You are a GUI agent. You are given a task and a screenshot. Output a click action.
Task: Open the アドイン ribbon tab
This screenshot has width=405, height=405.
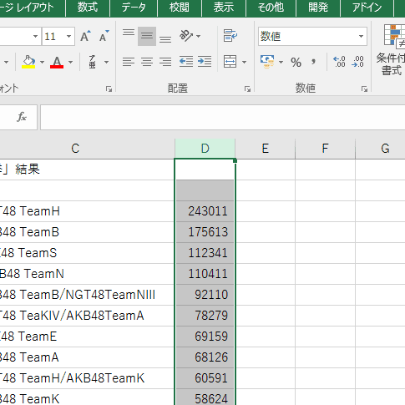tap(367, 8)
